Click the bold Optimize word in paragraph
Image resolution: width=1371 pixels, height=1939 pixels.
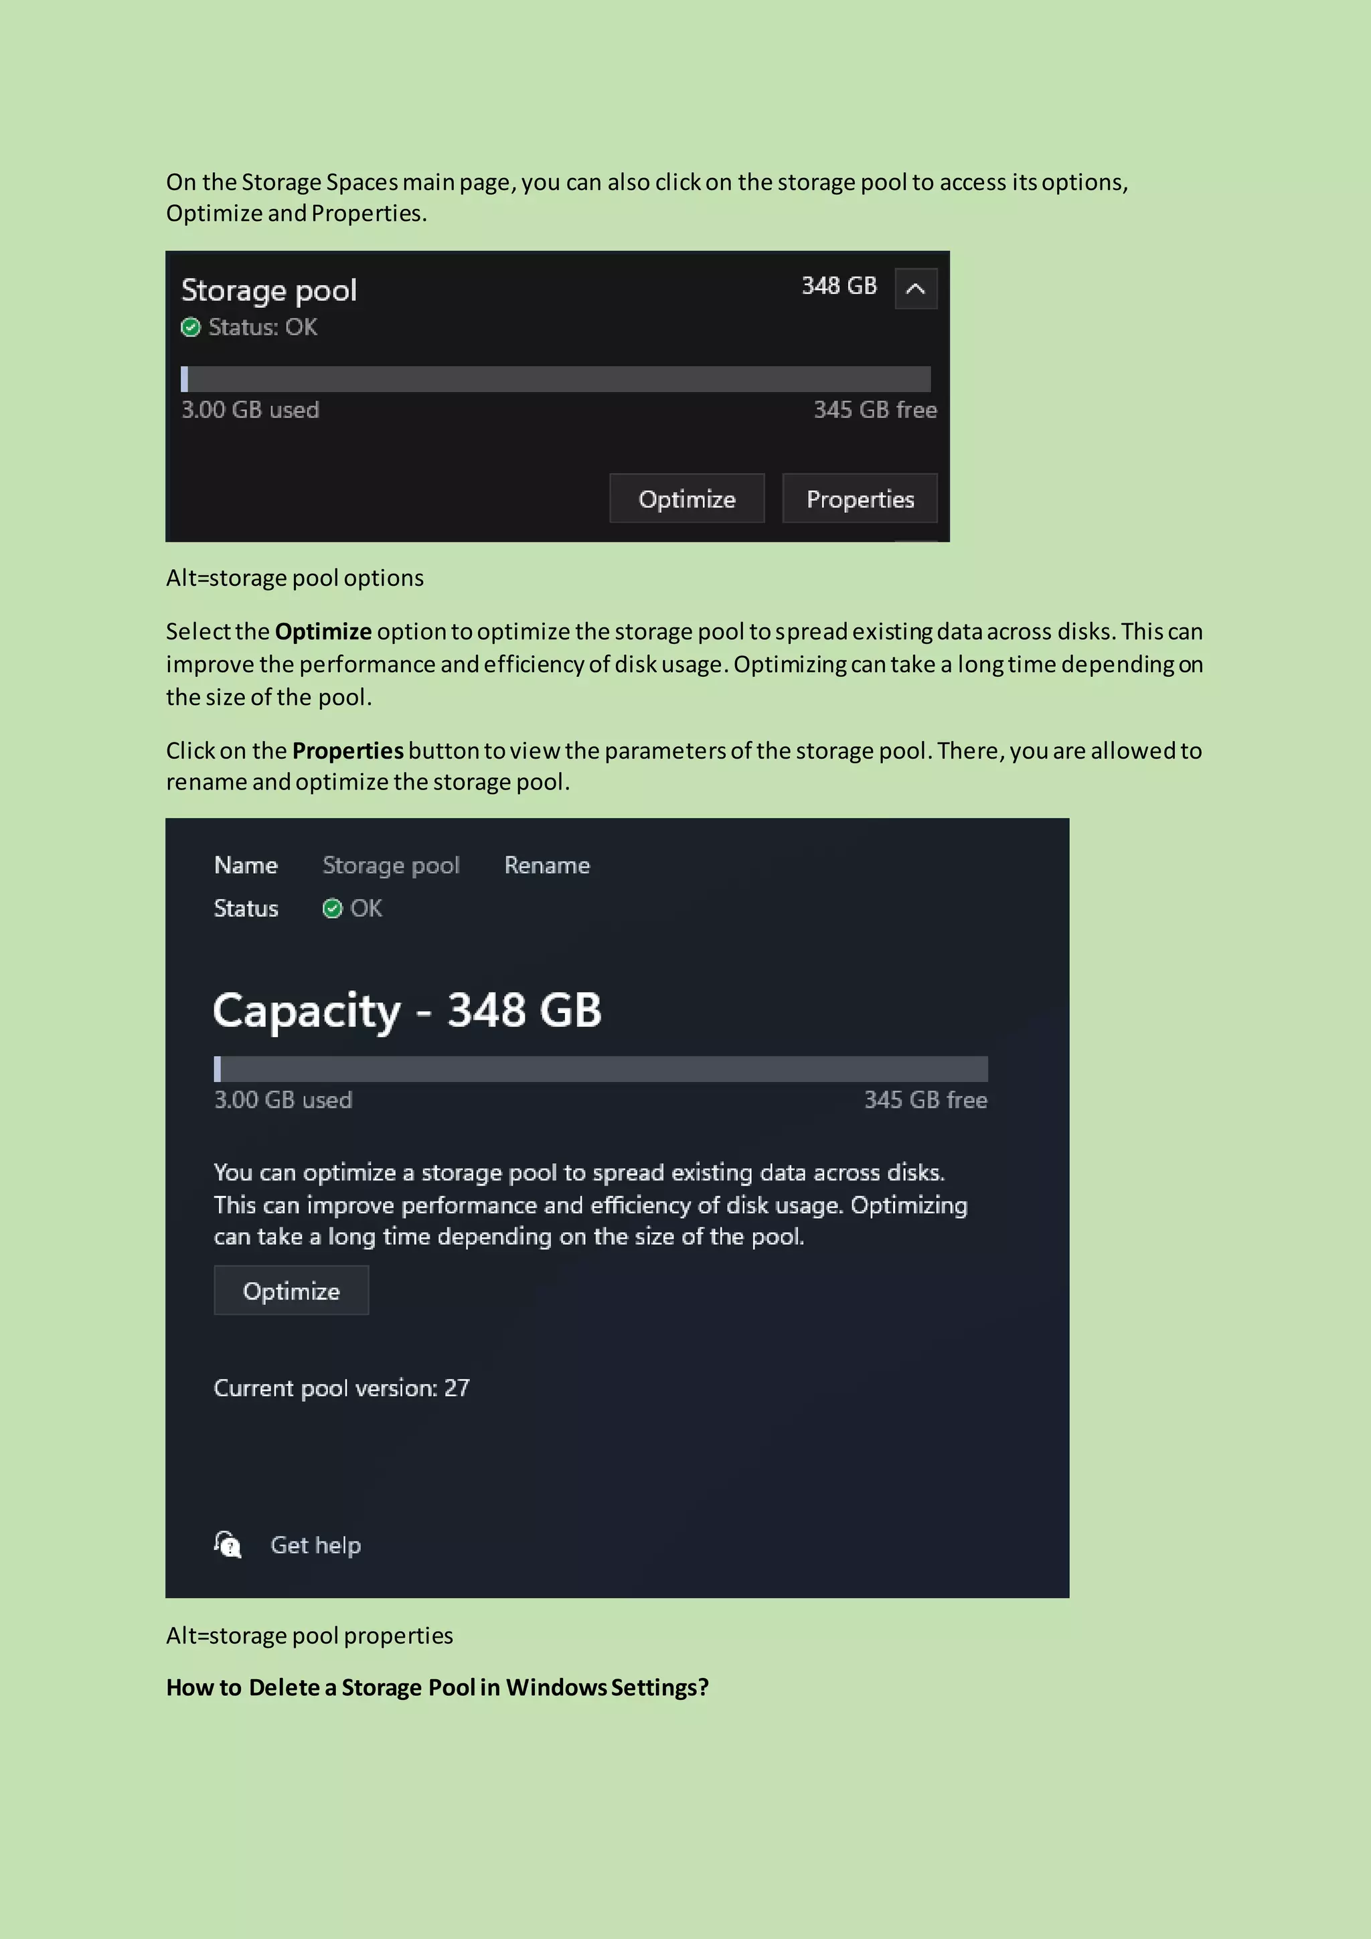coord(323,631)
